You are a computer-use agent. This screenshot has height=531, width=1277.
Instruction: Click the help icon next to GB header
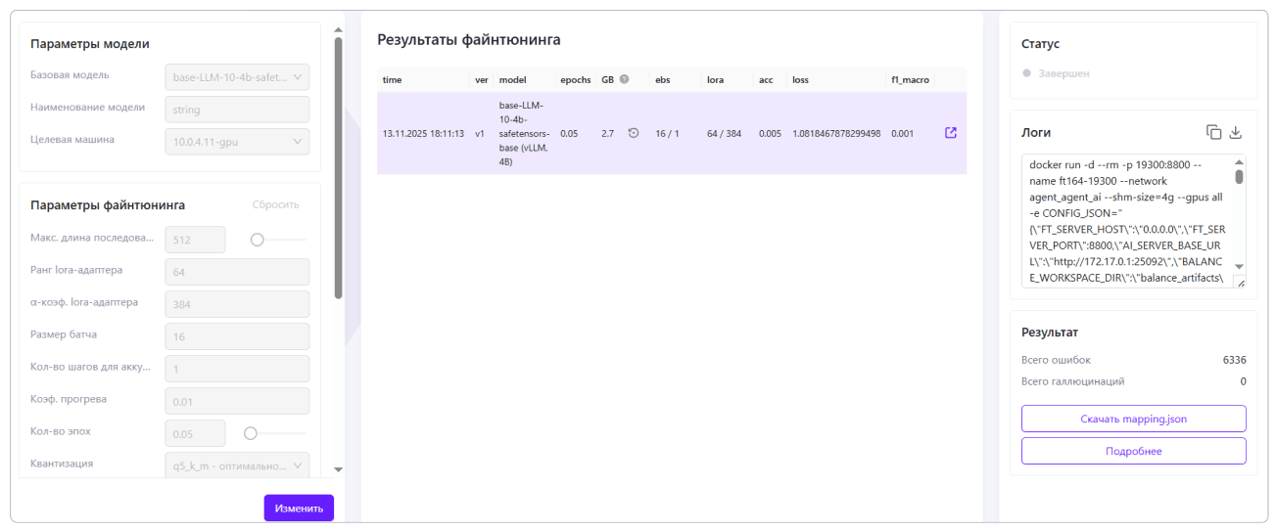(624, 79)
